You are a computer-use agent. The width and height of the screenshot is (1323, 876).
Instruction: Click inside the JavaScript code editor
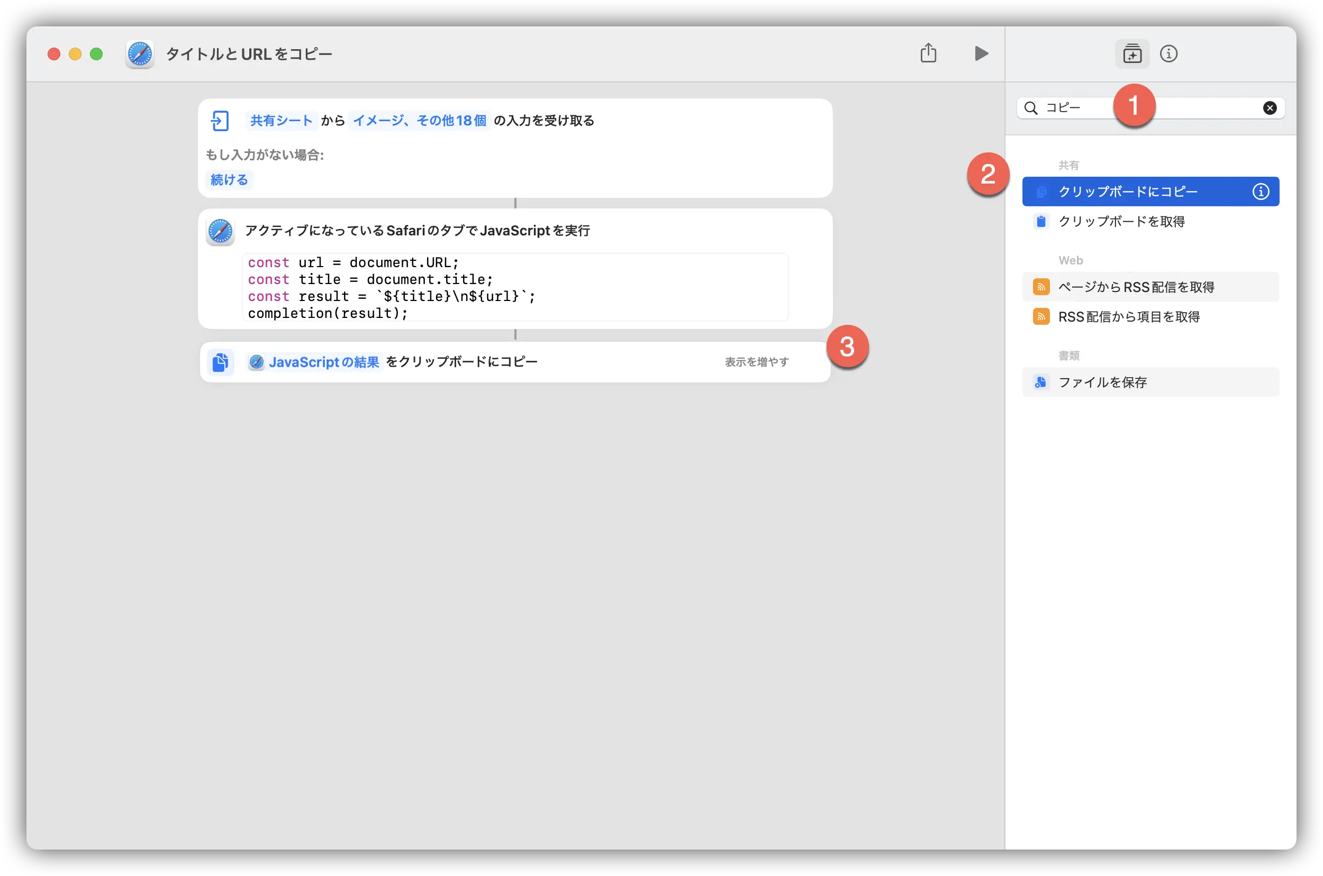514,288
